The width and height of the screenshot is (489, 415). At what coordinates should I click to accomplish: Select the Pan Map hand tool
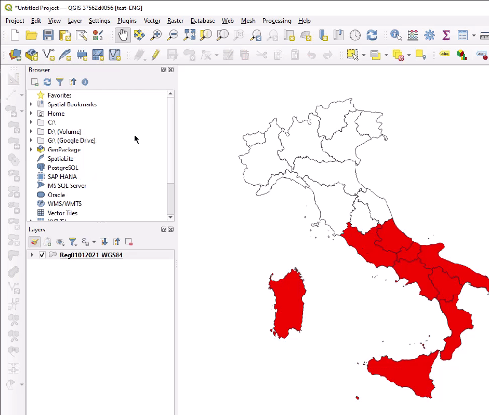123,35
